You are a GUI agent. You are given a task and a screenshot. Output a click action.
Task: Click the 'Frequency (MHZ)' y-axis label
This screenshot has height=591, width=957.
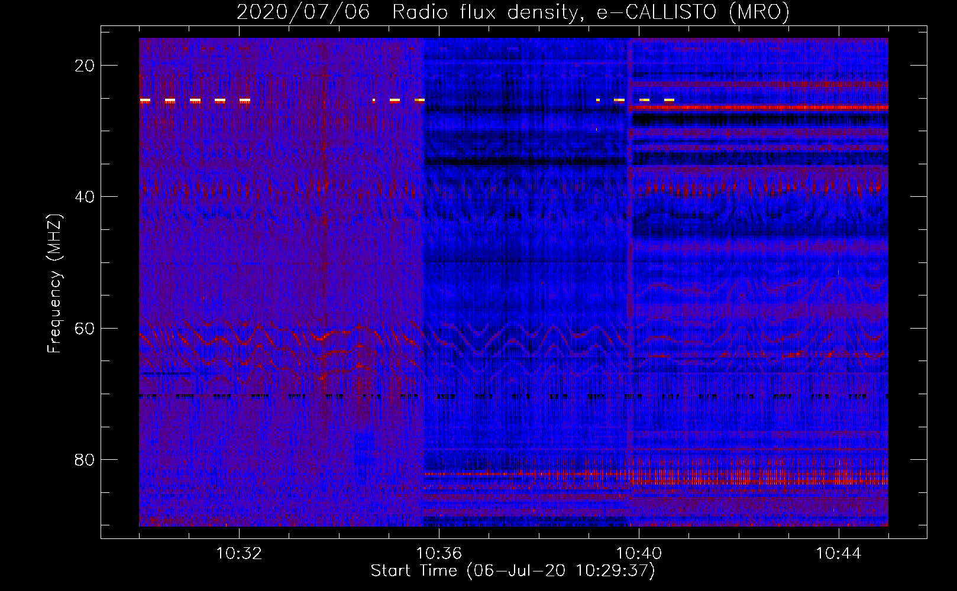tap(54, 284)
